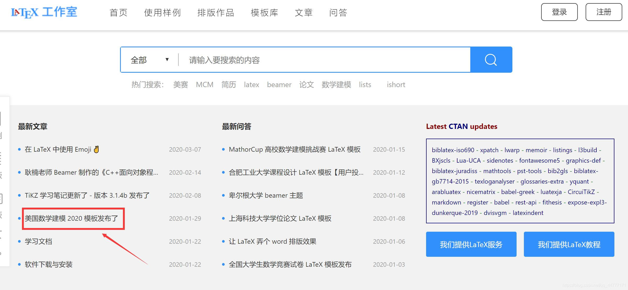
Task: Open question 卑尔根大学 beamer 主题
Action: [266, 195]
